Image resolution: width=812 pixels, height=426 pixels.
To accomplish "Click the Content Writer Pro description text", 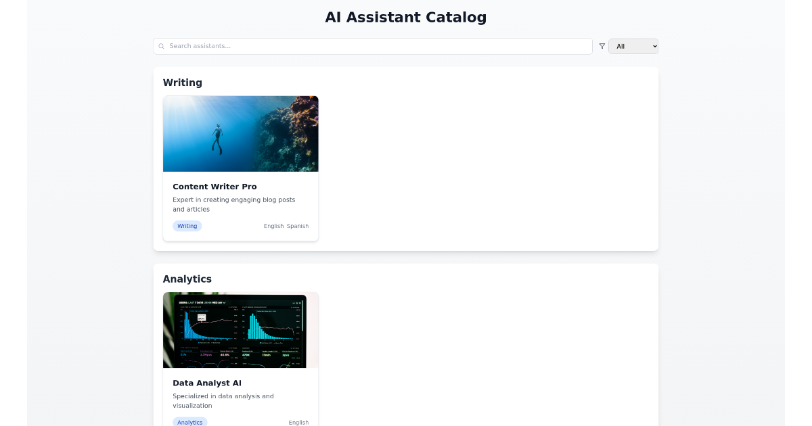I will [x=233, y=204].
